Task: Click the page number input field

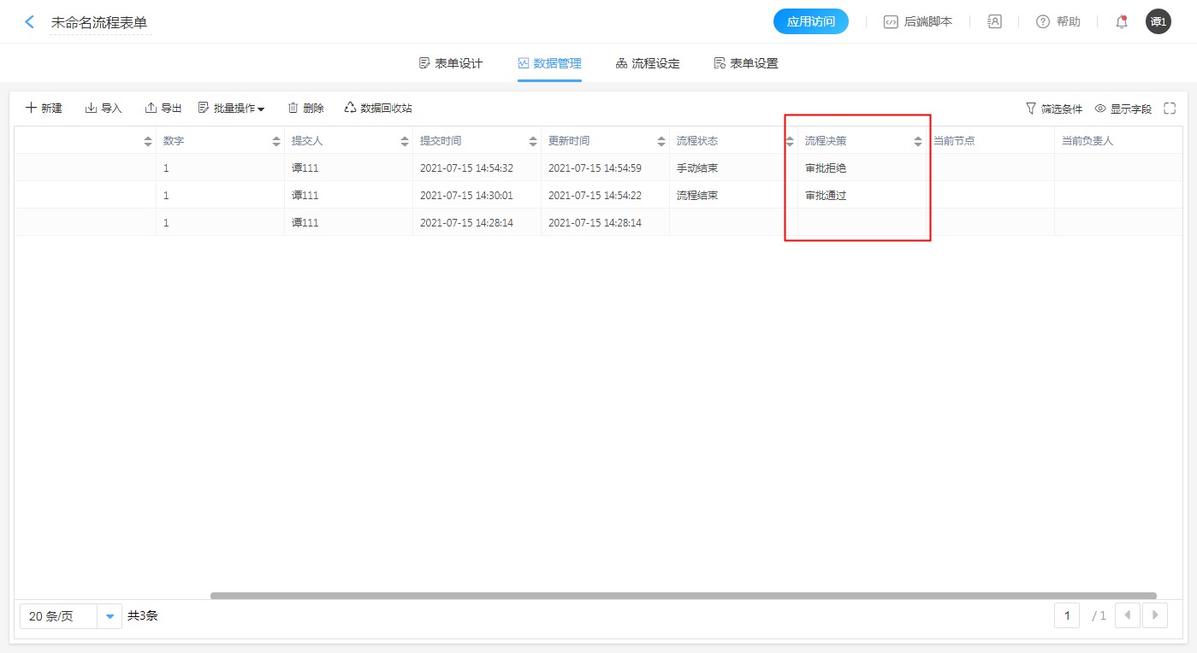Action: coord(1067,616)
